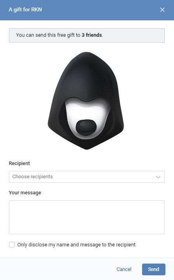Tick the disclose-only-to-recipient checkbox
Screen dimensions: 174x280
(x=12, y=245)
